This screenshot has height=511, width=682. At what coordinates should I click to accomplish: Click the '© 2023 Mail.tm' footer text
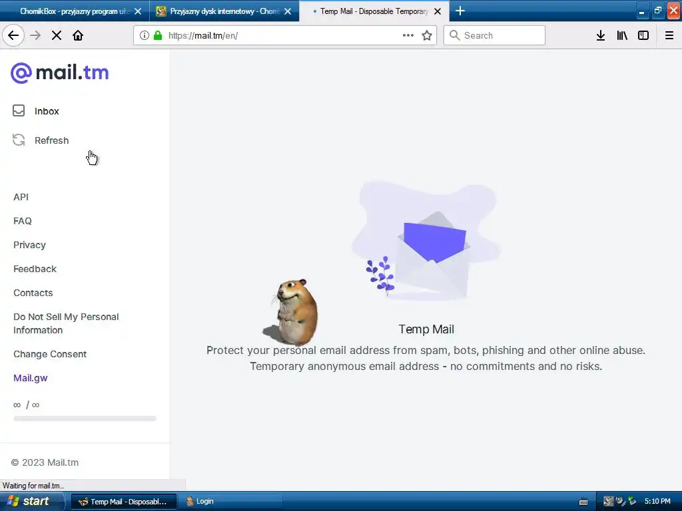point(45,462)
